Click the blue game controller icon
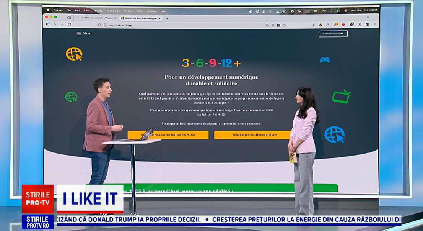 [x=325, y=60]
